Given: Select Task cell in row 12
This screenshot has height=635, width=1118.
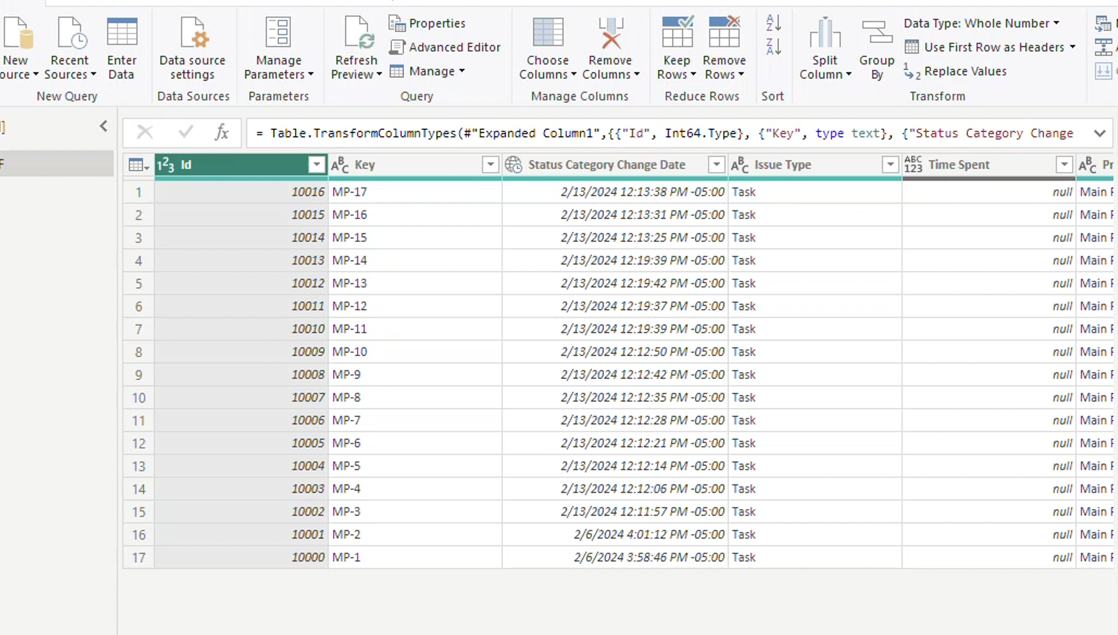Looking at the screenshot, I should (x=815, y=443).
